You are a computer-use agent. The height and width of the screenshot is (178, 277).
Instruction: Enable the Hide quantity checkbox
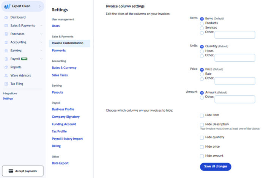(202, 137)
